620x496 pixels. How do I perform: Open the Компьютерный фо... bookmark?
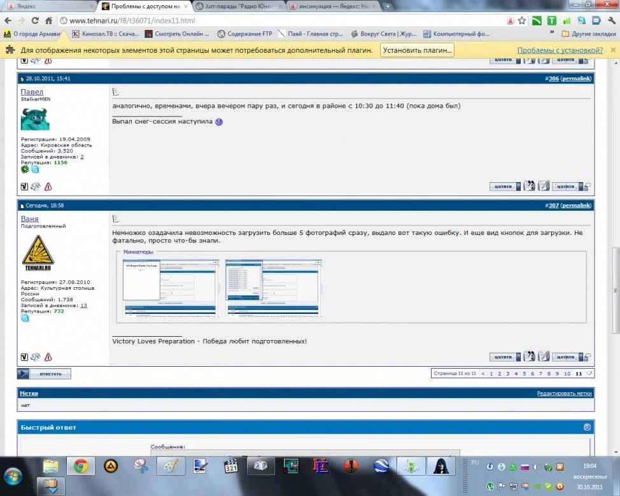pos(456,34)
